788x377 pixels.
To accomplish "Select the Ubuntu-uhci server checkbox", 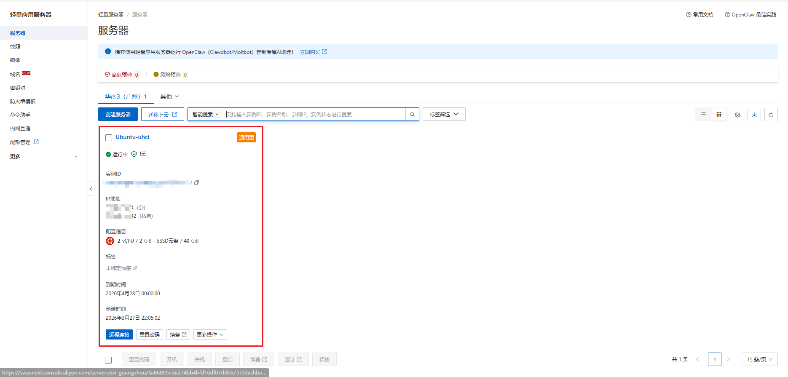I will click(x=109, y=138).
